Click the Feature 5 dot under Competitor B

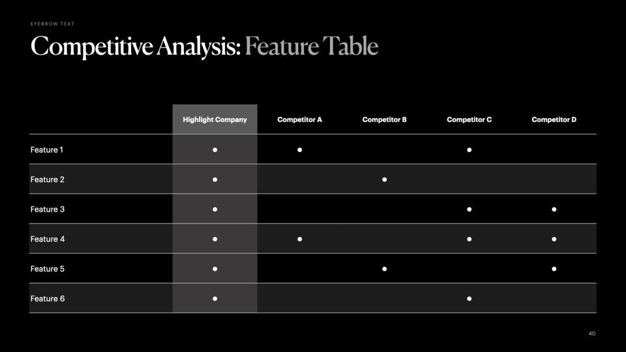385,269
